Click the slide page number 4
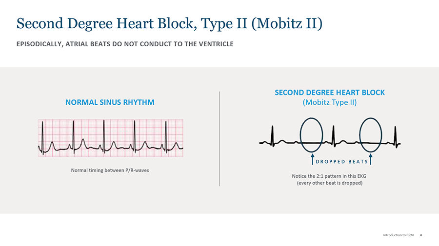The image size is (439, 246). coord(420,235)
